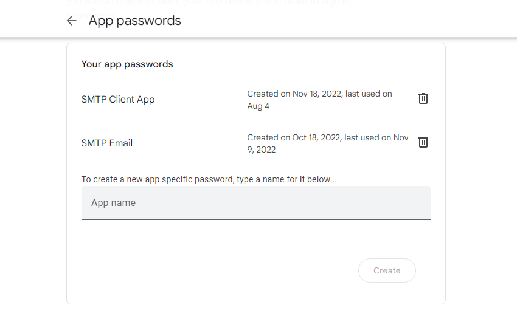Viewport: 517px width, 313px height.
Task: Select the SMTP Email entry name
Action: coord(107,143)
